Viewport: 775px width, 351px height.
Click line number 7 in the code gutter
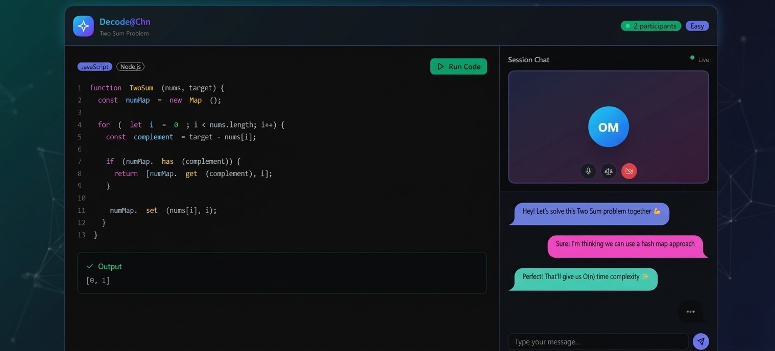click(80, 162)
